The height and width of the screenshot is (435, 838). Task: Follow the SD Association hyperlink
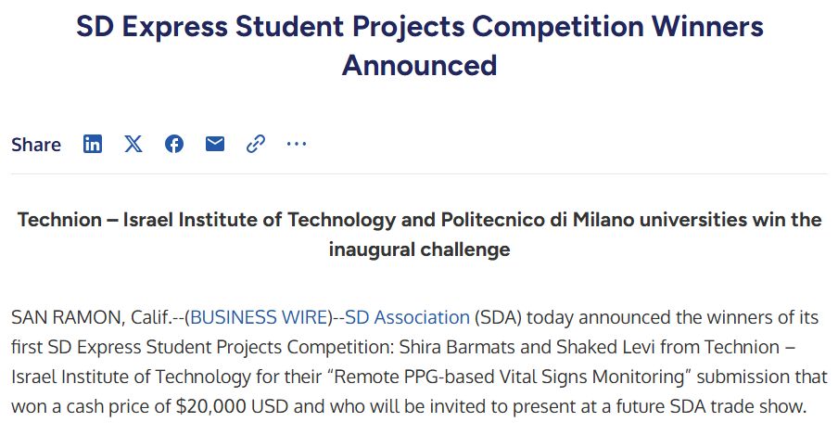coord(407,317)
